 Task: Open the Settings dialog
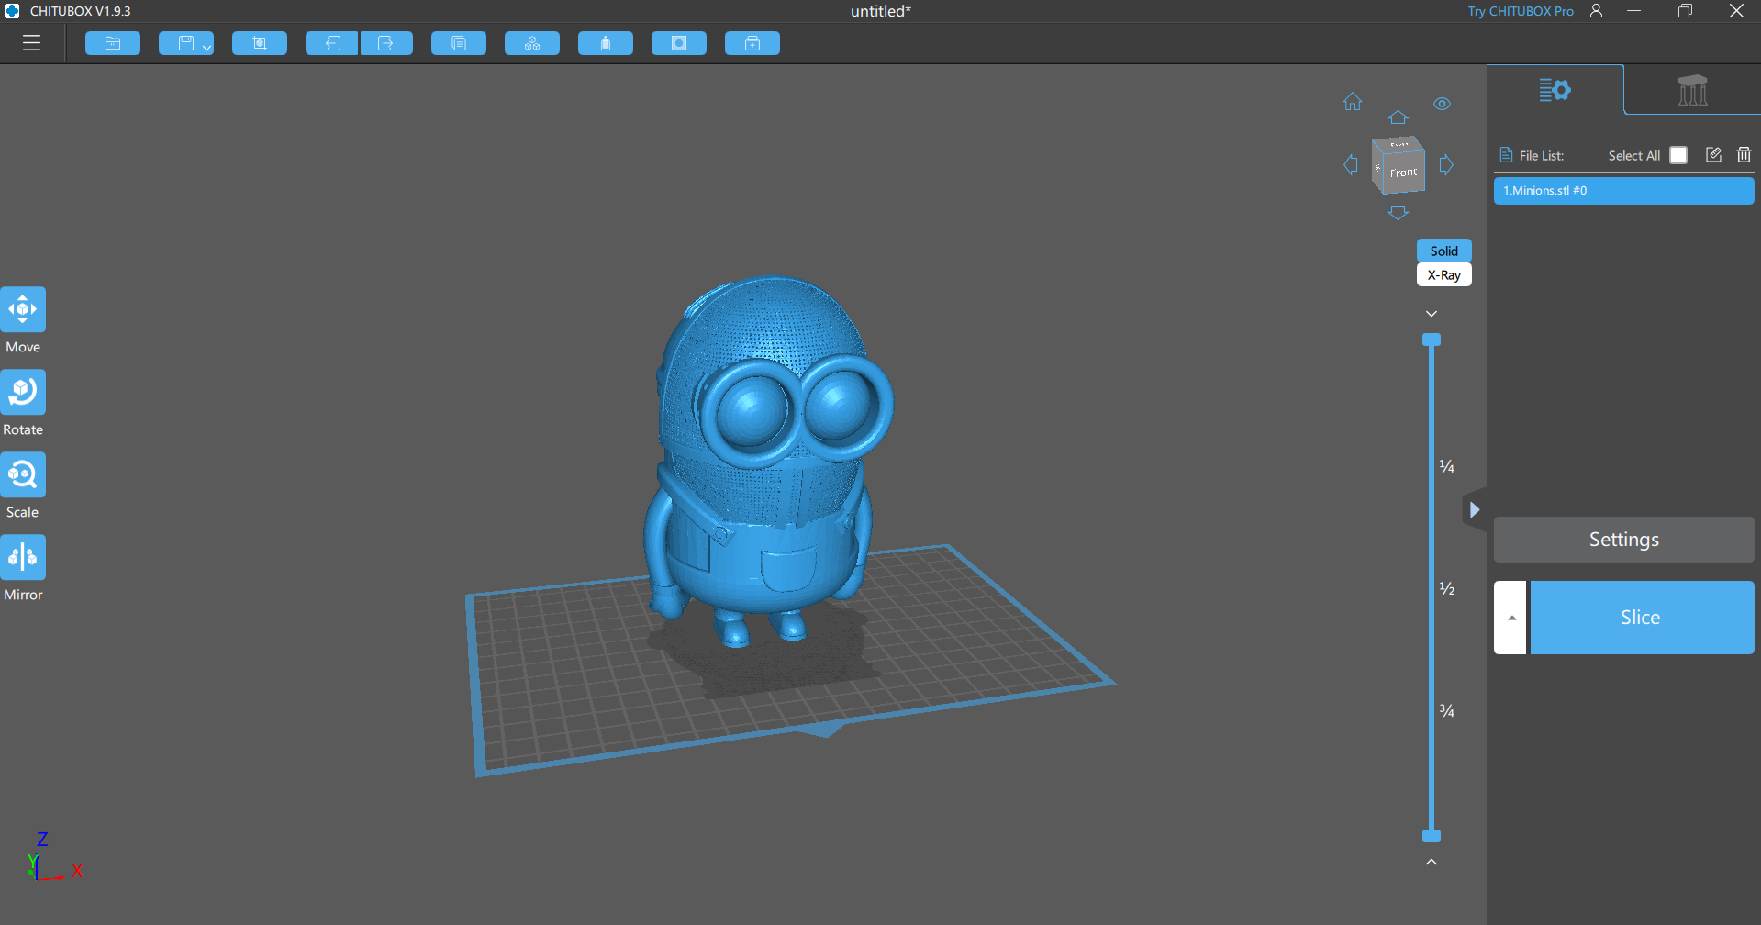pyautogui.click(x=1624, y=540)
